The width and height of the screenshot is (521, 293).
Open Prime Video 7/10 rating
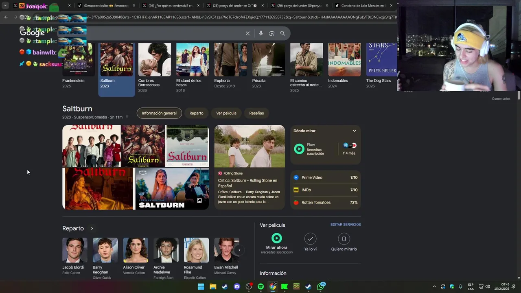tap(325, 177)
